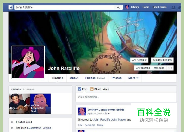The image size is (184, 132).
Task: Open the friend requests icon
Action: click(173, 7)
